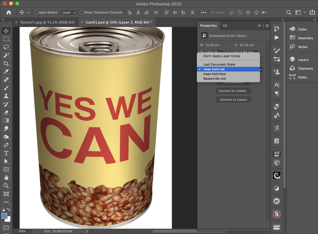Image resolution: width=318 pixels, height=234 pixels.
Task: Enable the Auto-Select checkbox
Action: pyautogui.click(x=36, y=13)
